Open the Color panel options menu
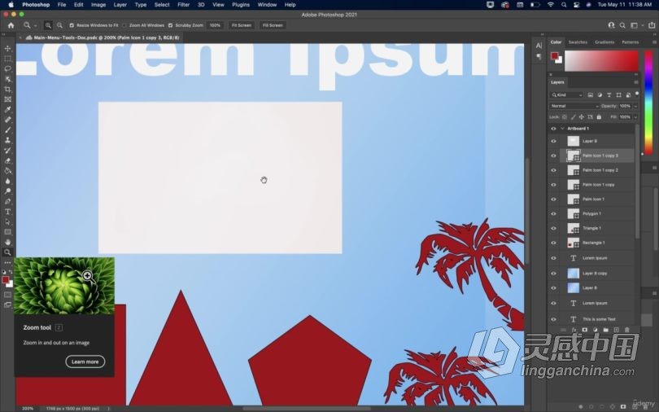 pos(654,42)
